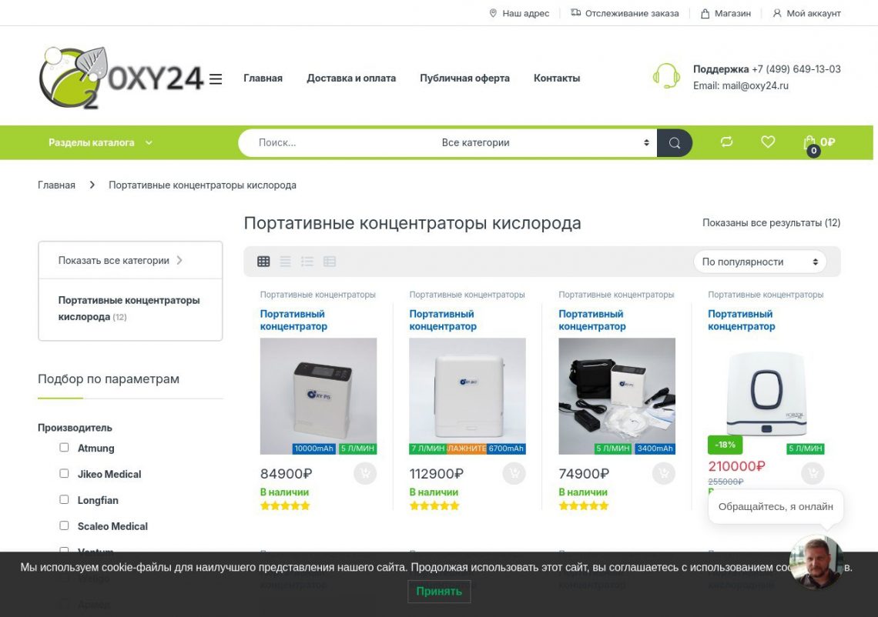The image size is (878, 617).
Task: Open the 'По популярности' sorting dropdown
Action: (x=760, y=262)
